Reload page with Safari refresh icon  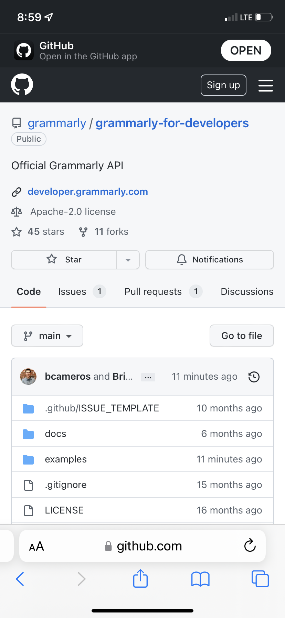click(250, 546)
